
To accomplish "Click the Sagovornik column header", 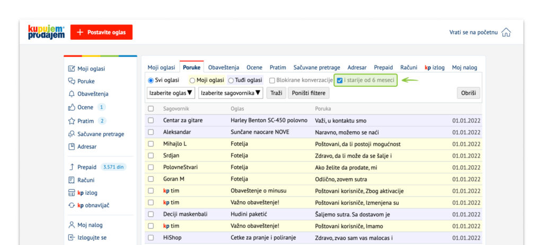I will [x=176, y=108].
